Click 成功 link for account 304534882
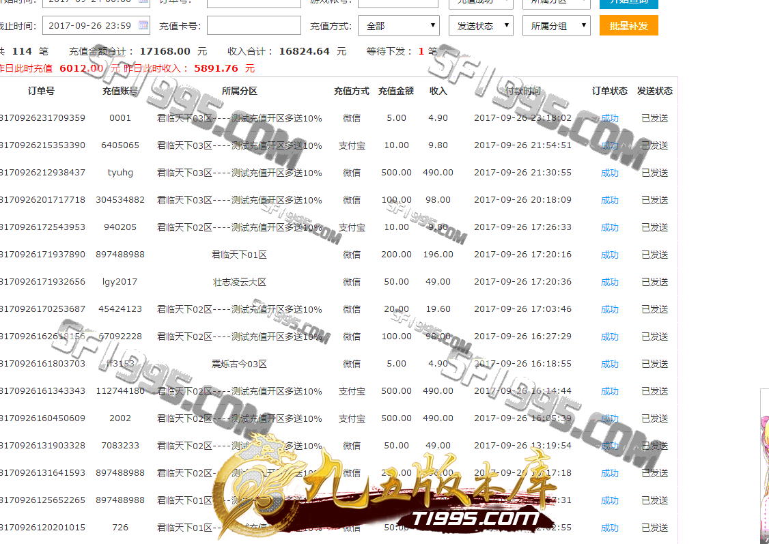 [610, 200]
